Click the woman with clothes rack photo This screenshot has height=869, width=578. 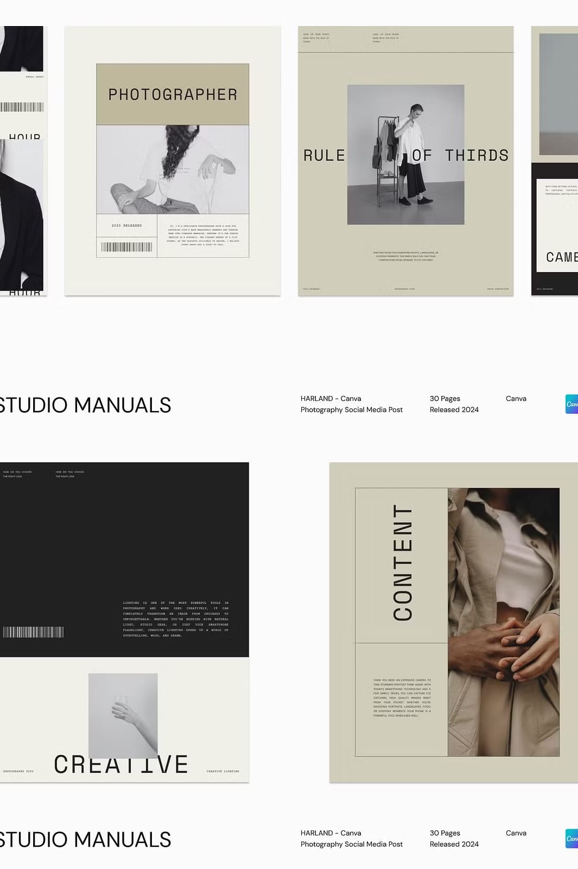coord(405,154)
